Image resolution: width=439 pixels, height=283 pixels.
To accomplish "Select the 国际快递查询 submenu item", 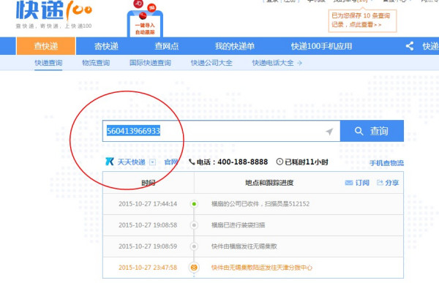I will click(x=150, y=63).
